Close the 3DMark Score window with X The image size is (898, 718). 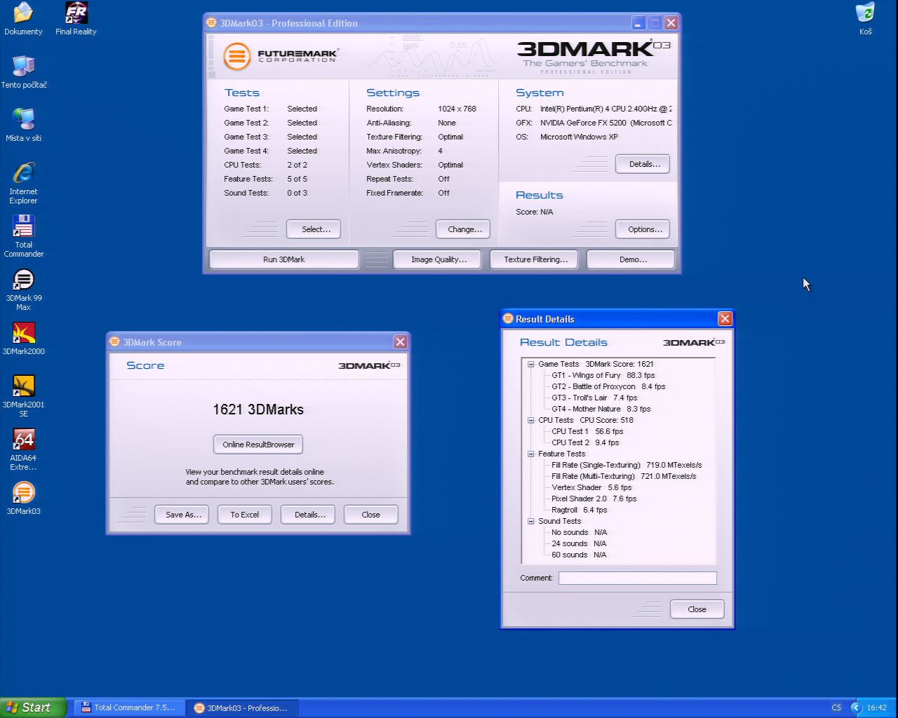click(x=400, y=341)
